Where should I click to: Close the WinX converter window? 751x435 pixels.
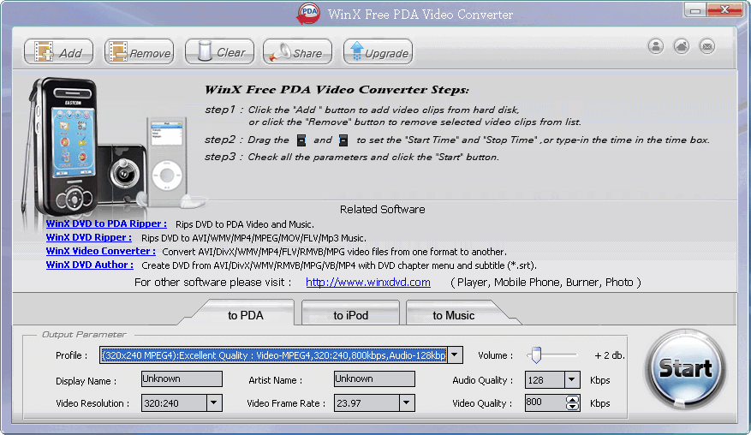point(725,10)
